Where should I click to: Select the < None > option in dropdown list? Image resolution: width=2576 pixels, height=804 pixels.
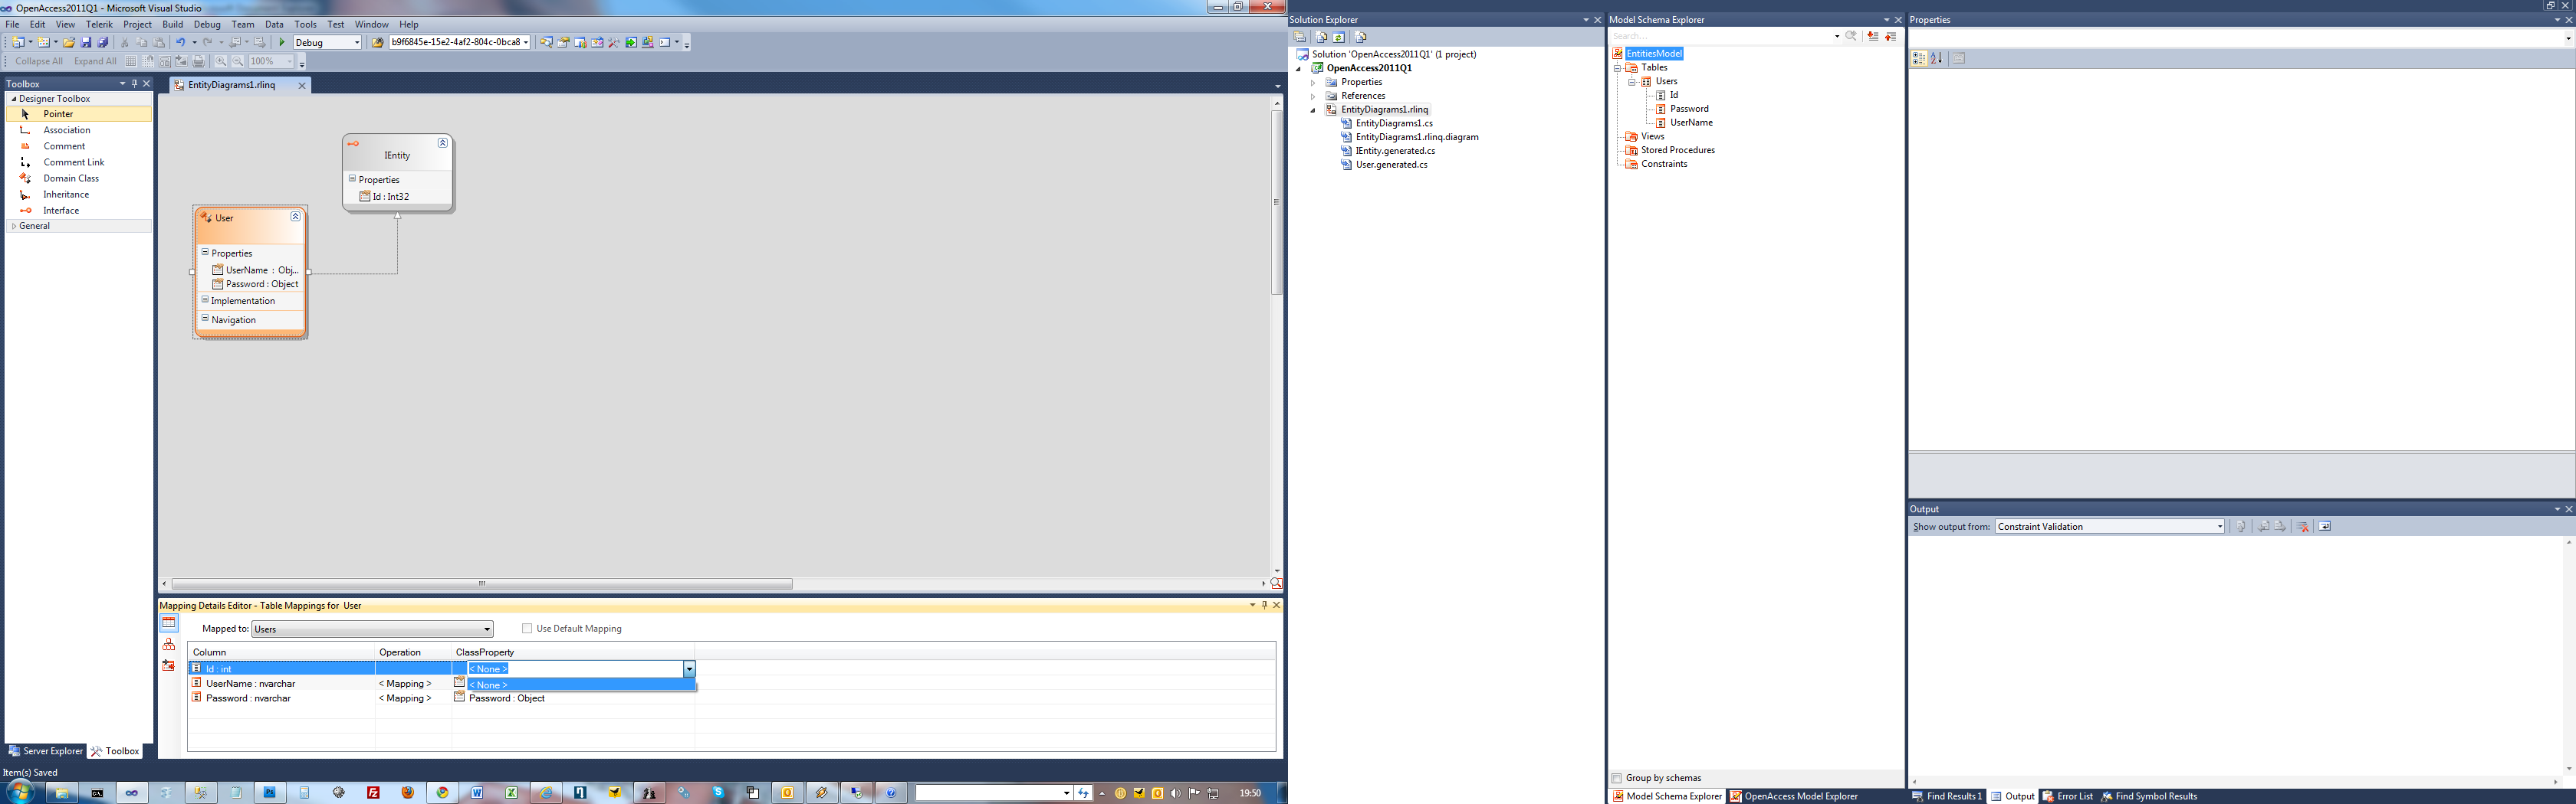pos(581,684)
